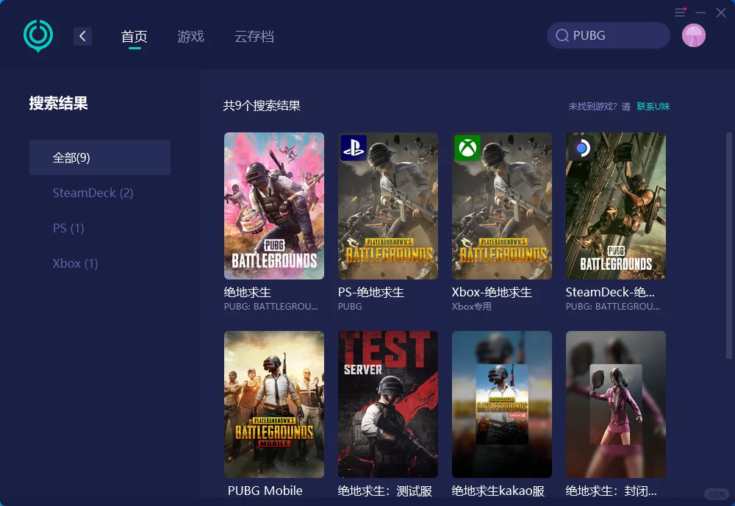Open the pink 绝地求生 PUBG cover
The width and height of the screenshot is (735, 506).
pos(273,206)
